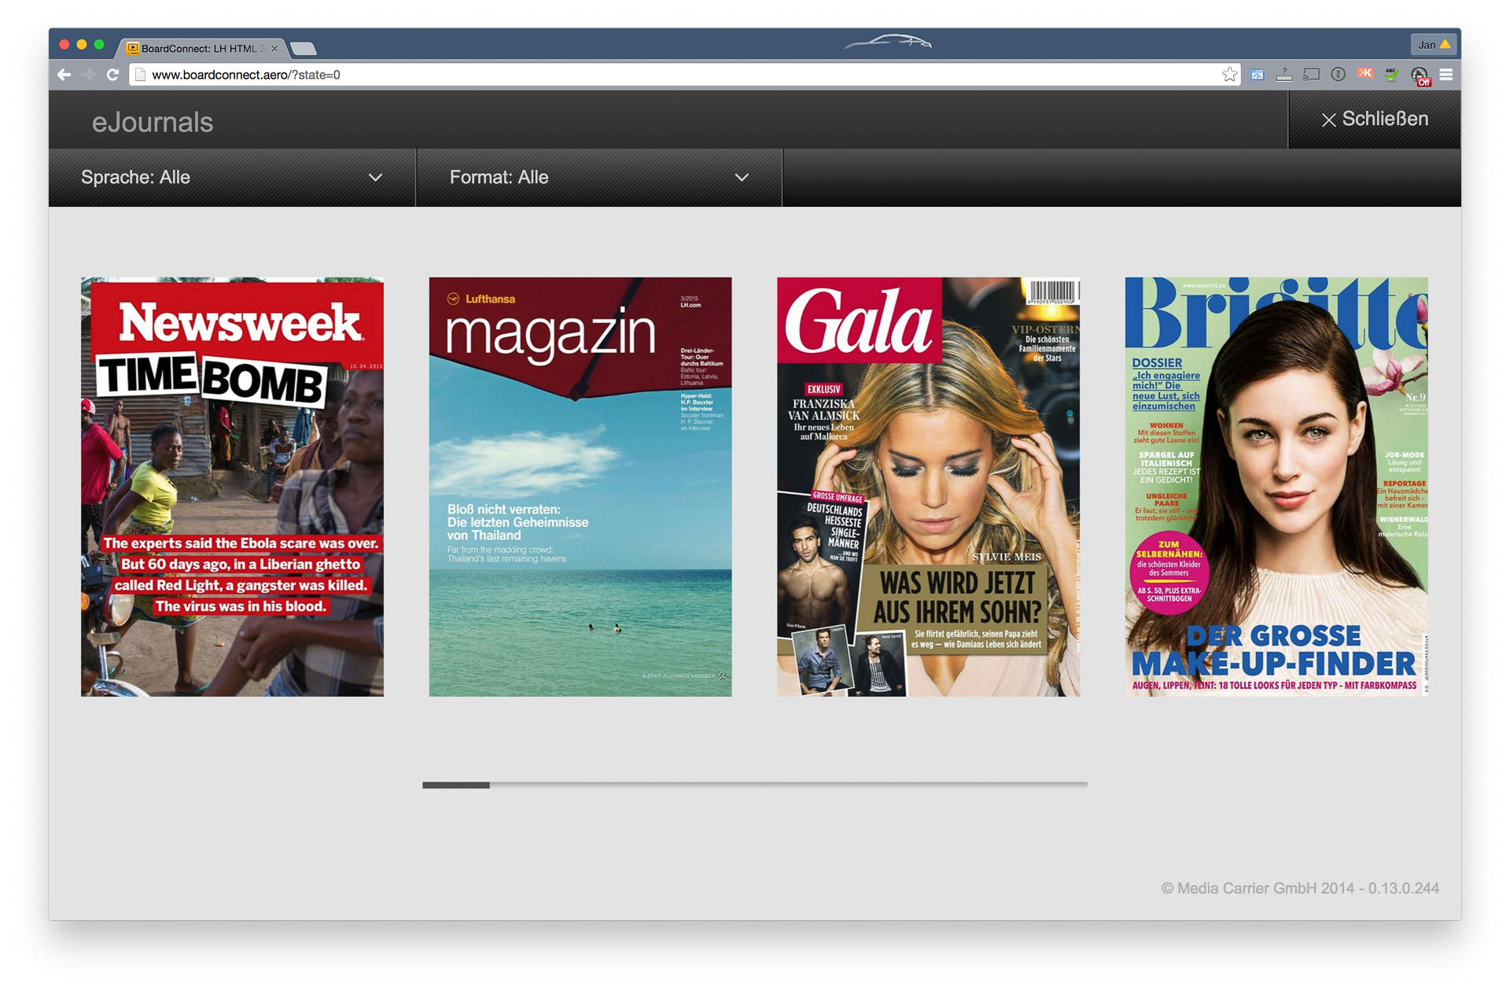Image resolution: width=1510 pixels, height=990 pixels.
Task: Open the Gala magazine cover
Action: [928, 487]
